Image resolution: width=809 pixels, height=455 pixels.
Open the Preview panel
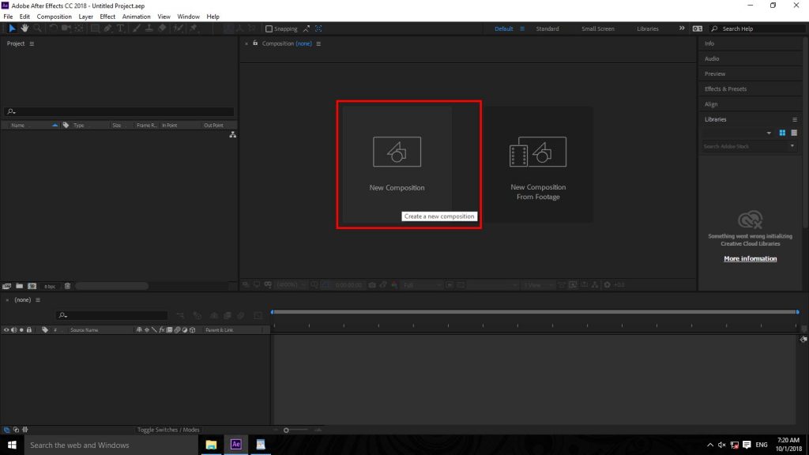[x=714, y=73]
